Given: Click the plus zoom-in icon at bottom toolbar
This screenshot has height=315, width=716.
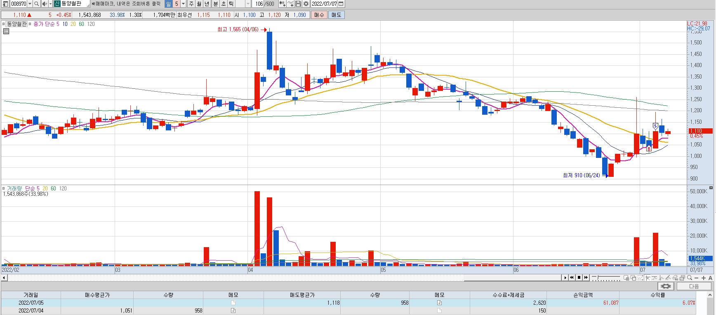Looking at the screenshot, I should [x=704, y=278].
